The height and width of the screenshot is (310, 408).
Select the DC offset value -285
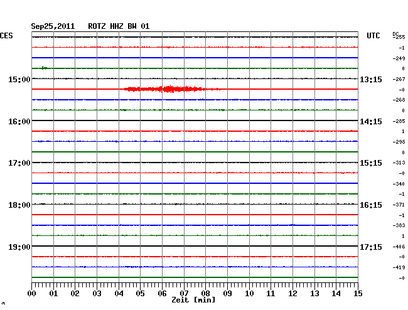click(399, 121)
